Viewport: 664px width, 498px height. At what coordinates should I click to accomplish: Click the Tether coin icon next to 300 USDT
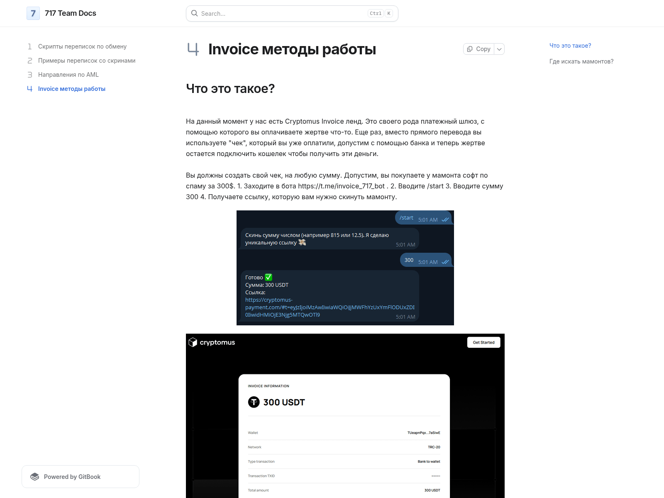(254, 402)
